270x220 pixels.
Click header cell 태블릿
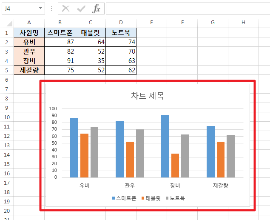click(x=91, y=33)
